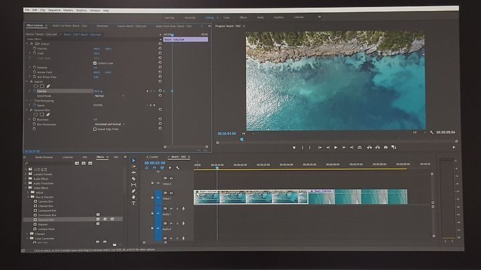Expand the Lumetri Presets folder

click(x=26, y=174)
